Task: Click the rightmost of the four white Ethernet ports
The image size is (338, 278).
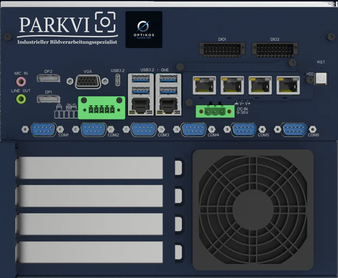Action: [x=288, y=86]
